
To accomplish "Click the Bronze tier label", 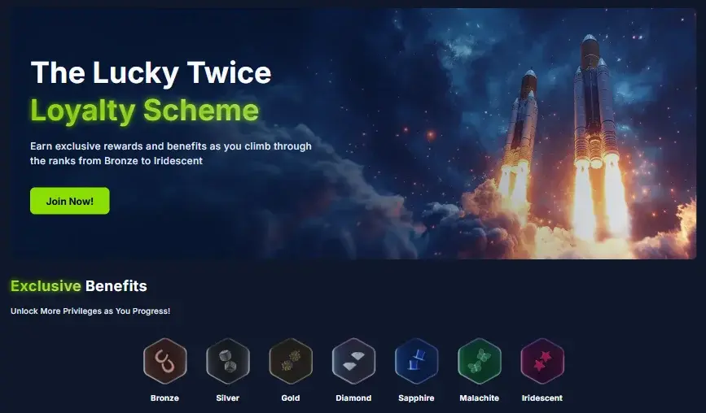I will click(164, 398).
